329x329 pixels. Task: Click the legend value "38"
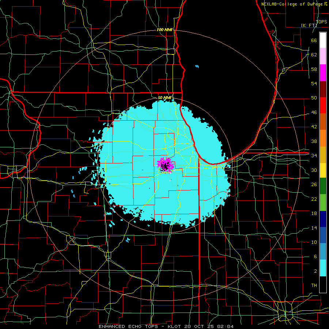pos(314,141)
